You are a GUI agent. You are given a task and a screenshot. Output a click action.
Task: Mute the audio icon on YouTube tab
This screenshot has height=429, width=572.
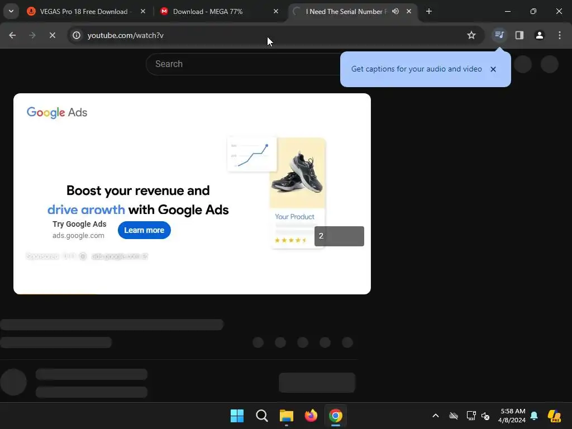(395, 12)
